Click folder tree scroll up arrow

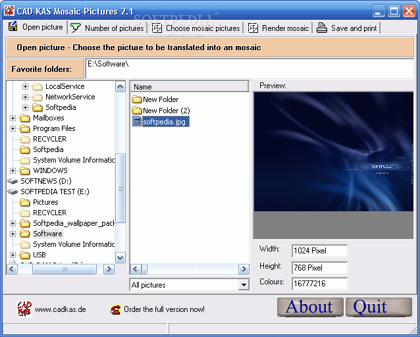coord(120,86)
